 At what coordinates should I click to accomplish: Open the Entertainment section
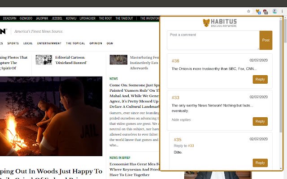(49, 43)
